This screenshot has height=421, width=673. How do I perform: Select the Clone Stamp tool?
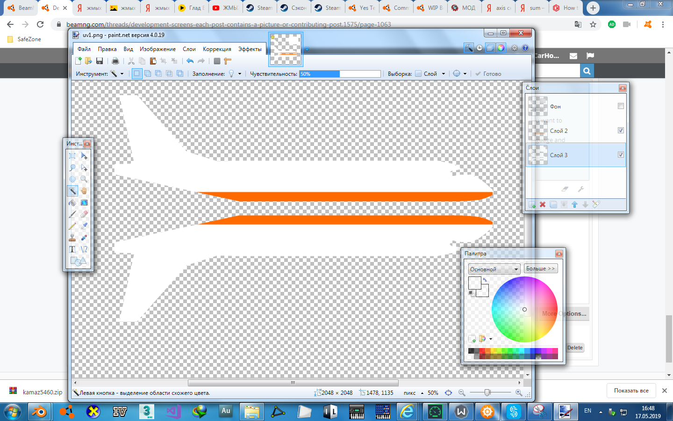tap(72, 238)
